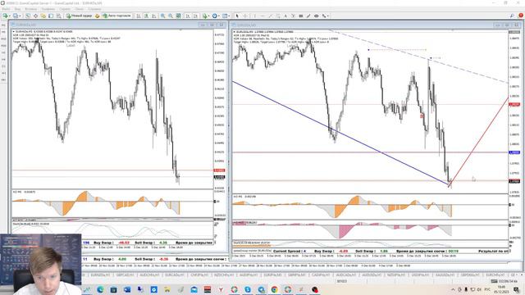This screenshot has width=525, height=295.
Task: Select the text A drawing tool
Action: [285, 16]
